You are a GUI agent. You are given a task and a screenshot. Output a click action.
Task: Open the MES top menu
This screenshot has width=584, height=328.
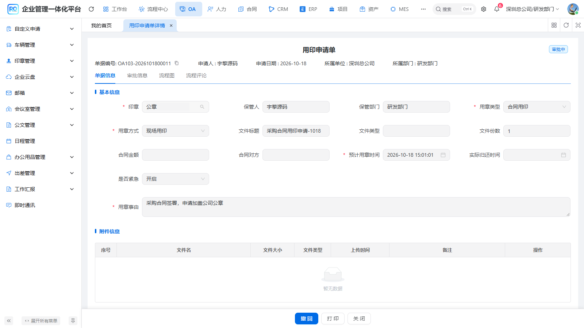click(x=400, y=9)
